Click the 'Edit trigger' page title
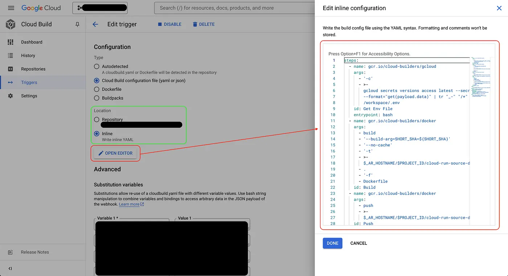The height and width of the screenshot is (276, 508). [122, 24]
